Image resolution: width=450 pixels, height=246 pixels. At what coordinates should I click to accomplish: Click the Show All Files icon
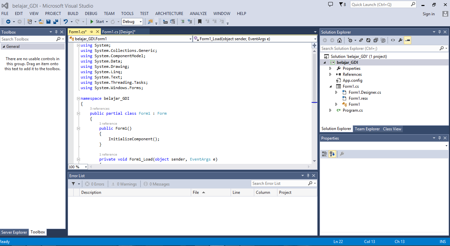[383, 40]
